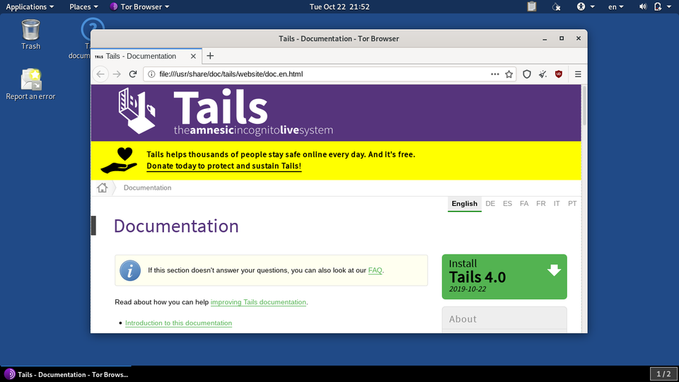The height and width of the screenshot is (382, 679).
Task: Switch page language to ES
Action: 507,204
